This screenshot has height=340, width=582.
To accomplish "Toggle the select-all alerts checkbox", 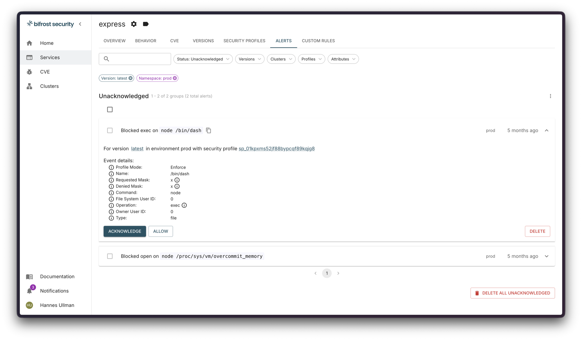I will [x=110, y=110].
